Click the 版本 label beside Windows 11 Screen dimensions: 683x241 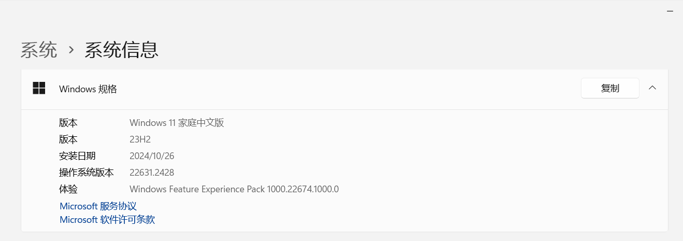click(68, 123)
